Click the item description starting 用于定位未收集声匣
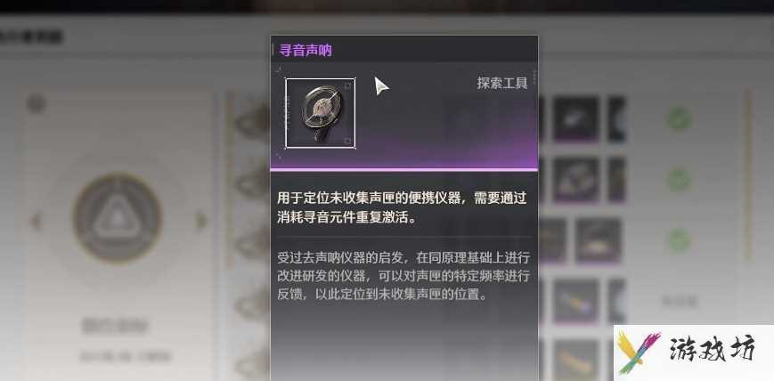 coord(402,207)
